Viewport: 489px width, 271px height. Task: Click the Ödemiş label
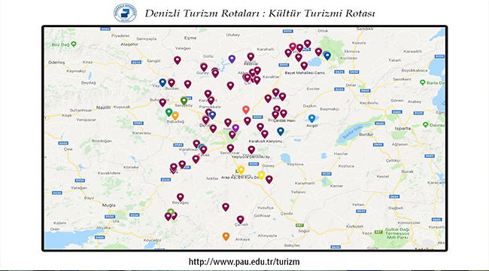[56, 62]
